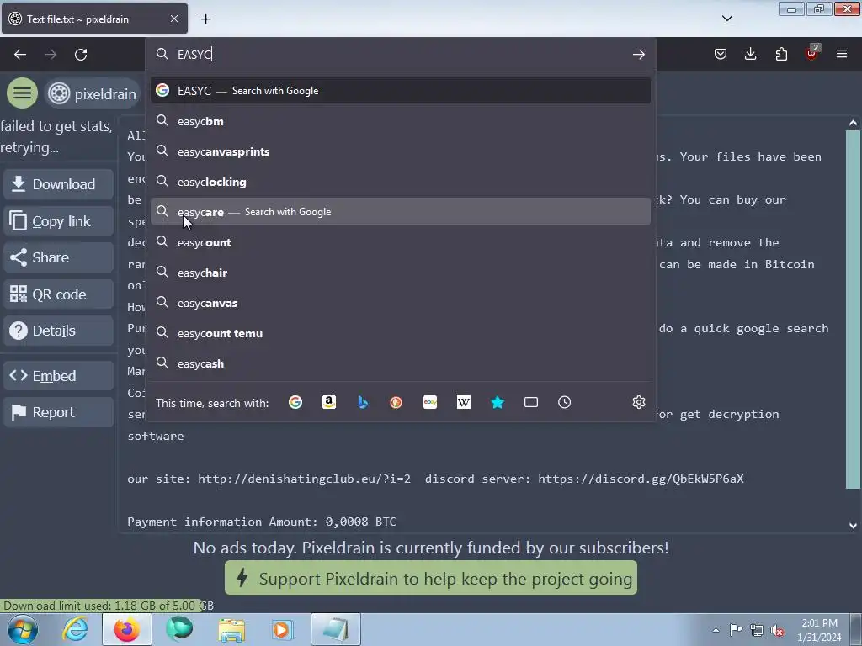Click the muted volume tray icon
The width and height of the screenshot is (862, 646).
pos(777,631)
